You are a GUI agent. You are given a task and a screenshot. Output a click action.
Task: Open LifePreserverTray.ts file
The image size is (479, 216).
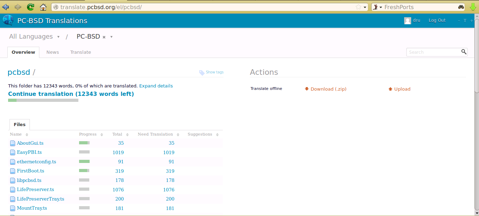(40, 199)
